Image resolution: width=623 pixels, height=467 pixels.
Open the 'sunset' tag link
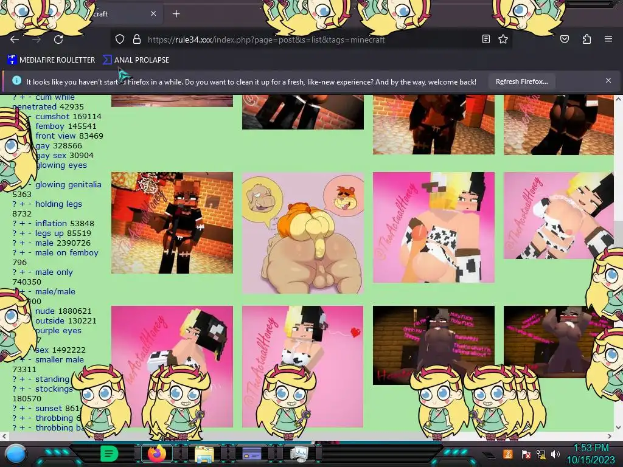[49, 408]
